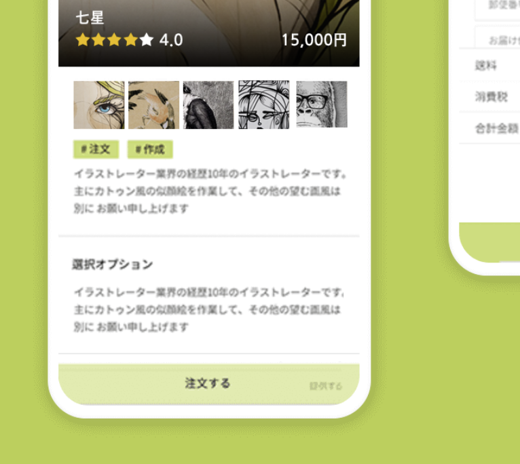Open the grey textured figure thumbnail
The height and width of the screenshot is (464, 520).
[x=208, y=104]
